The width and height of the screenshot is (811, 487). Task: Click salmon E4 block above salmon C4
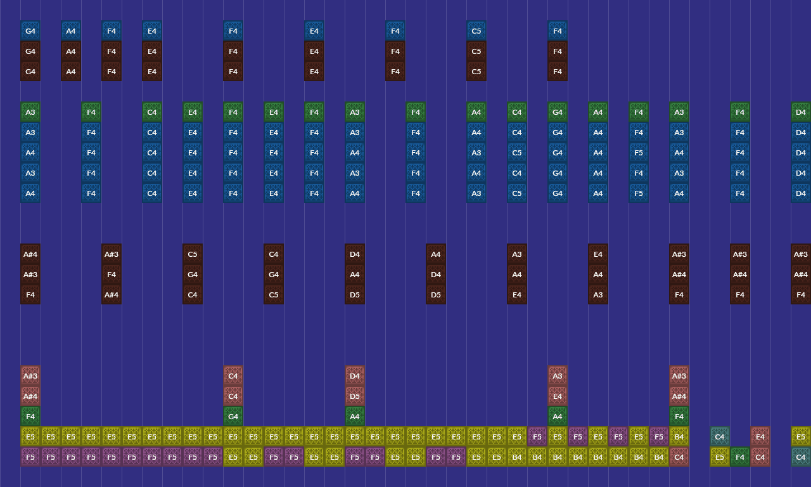click(760, 437)
